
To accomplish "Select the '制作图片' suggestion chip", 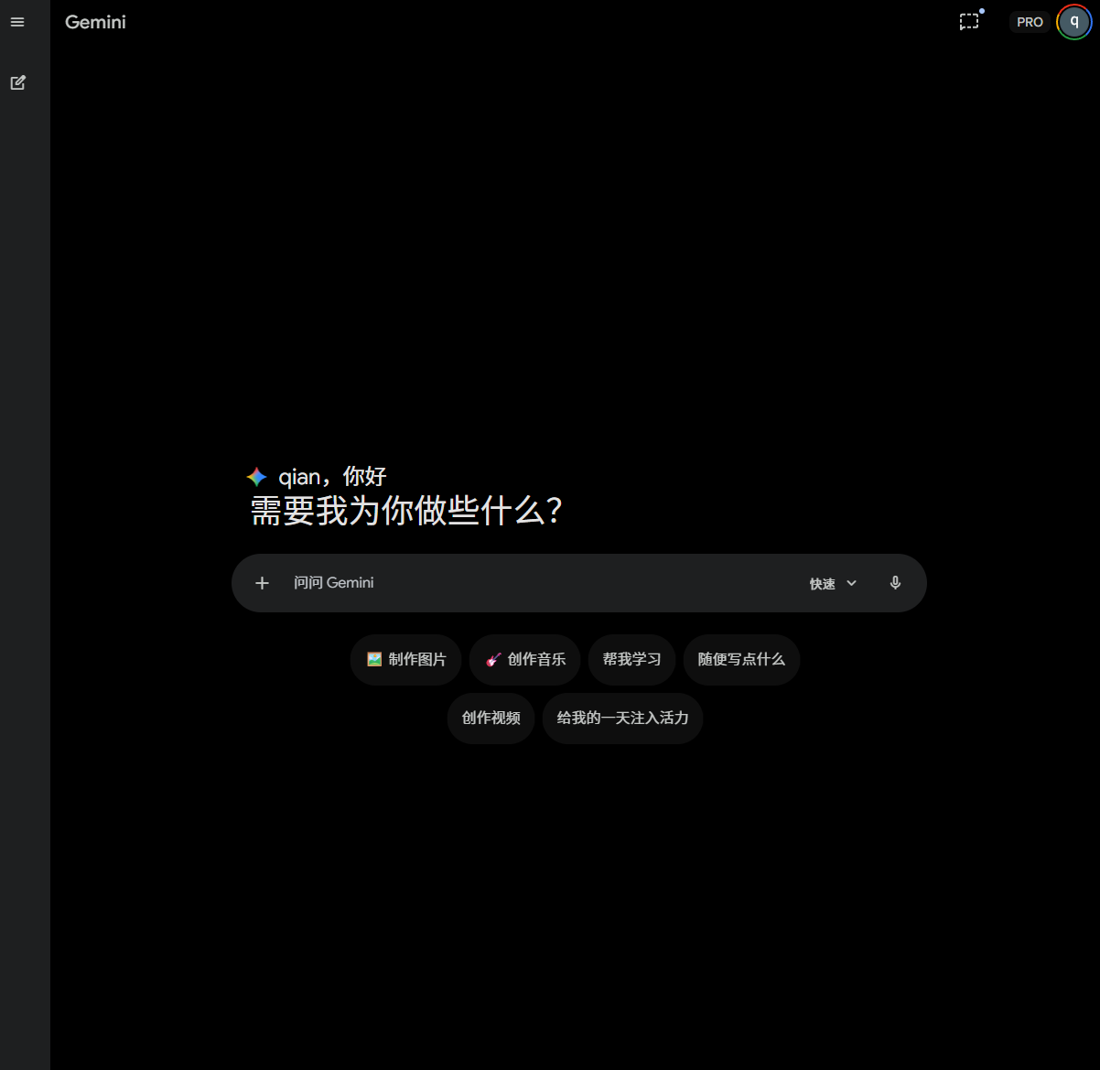I will point(405,659).
